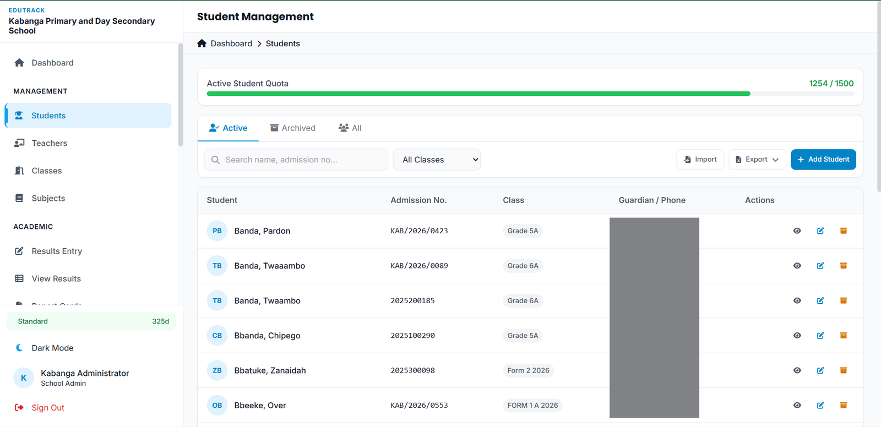Sign Out of the account
The height and width of the screenshot is (427, 881).
click(x=40, y=408)
